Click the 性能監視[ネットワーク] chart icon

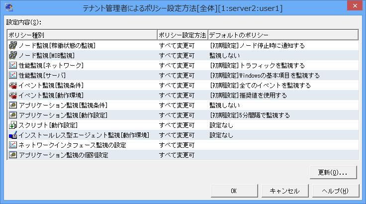point(13,65)
